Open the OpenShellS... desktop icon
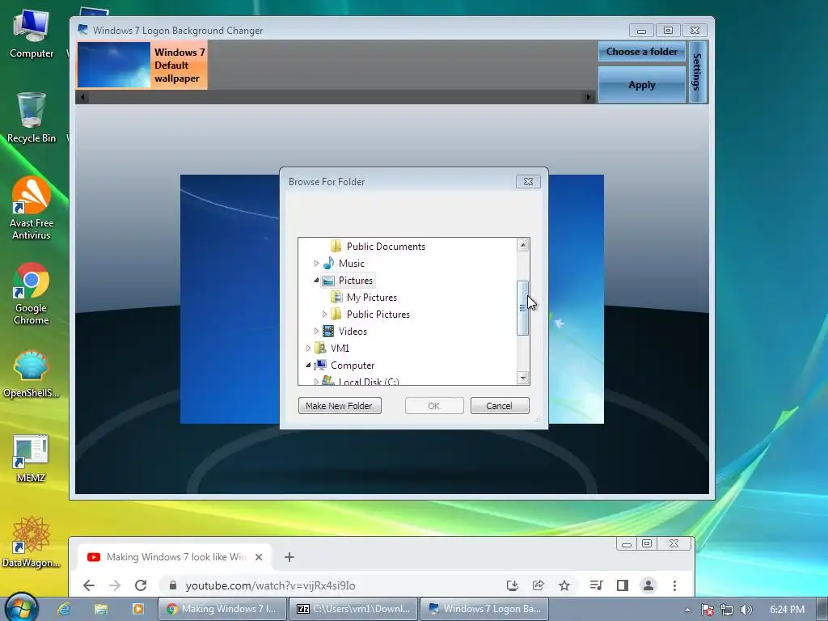Screen dimensions: 828x621 point(32,374)
